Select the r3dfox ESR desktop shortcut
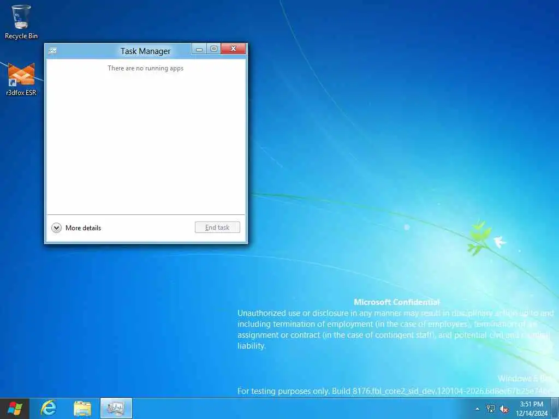 coord(21,79)
